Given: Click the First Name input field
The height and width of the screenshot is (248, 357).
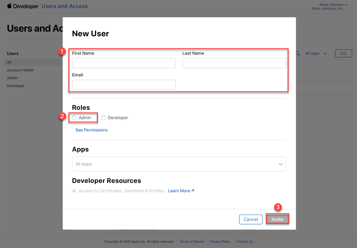Looking at the screenshot, I should click(124, 63).
